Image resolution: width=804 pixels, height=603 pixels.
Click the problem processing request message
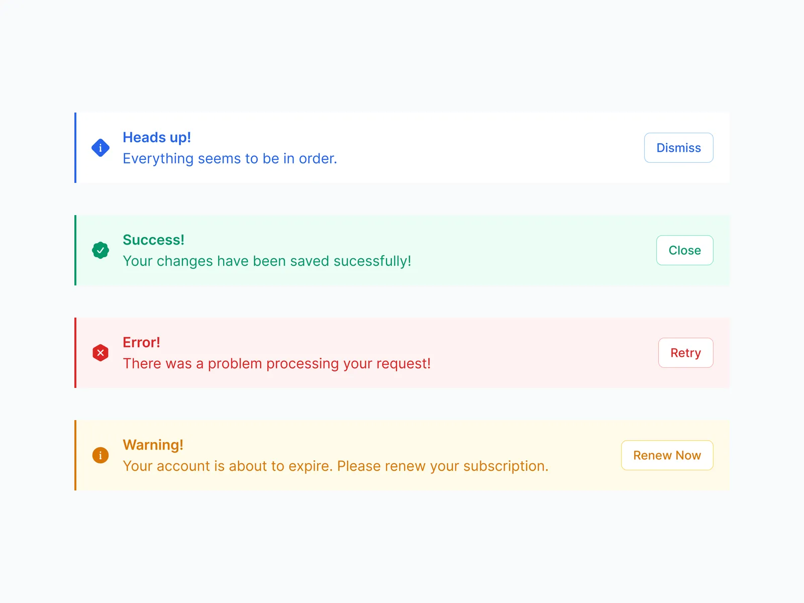pyautogui.click(x=276, y=364)
